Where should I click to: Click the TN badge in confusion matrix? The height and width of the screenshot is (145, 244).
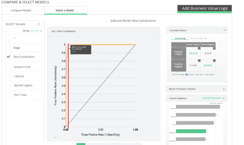click(214, 61)
